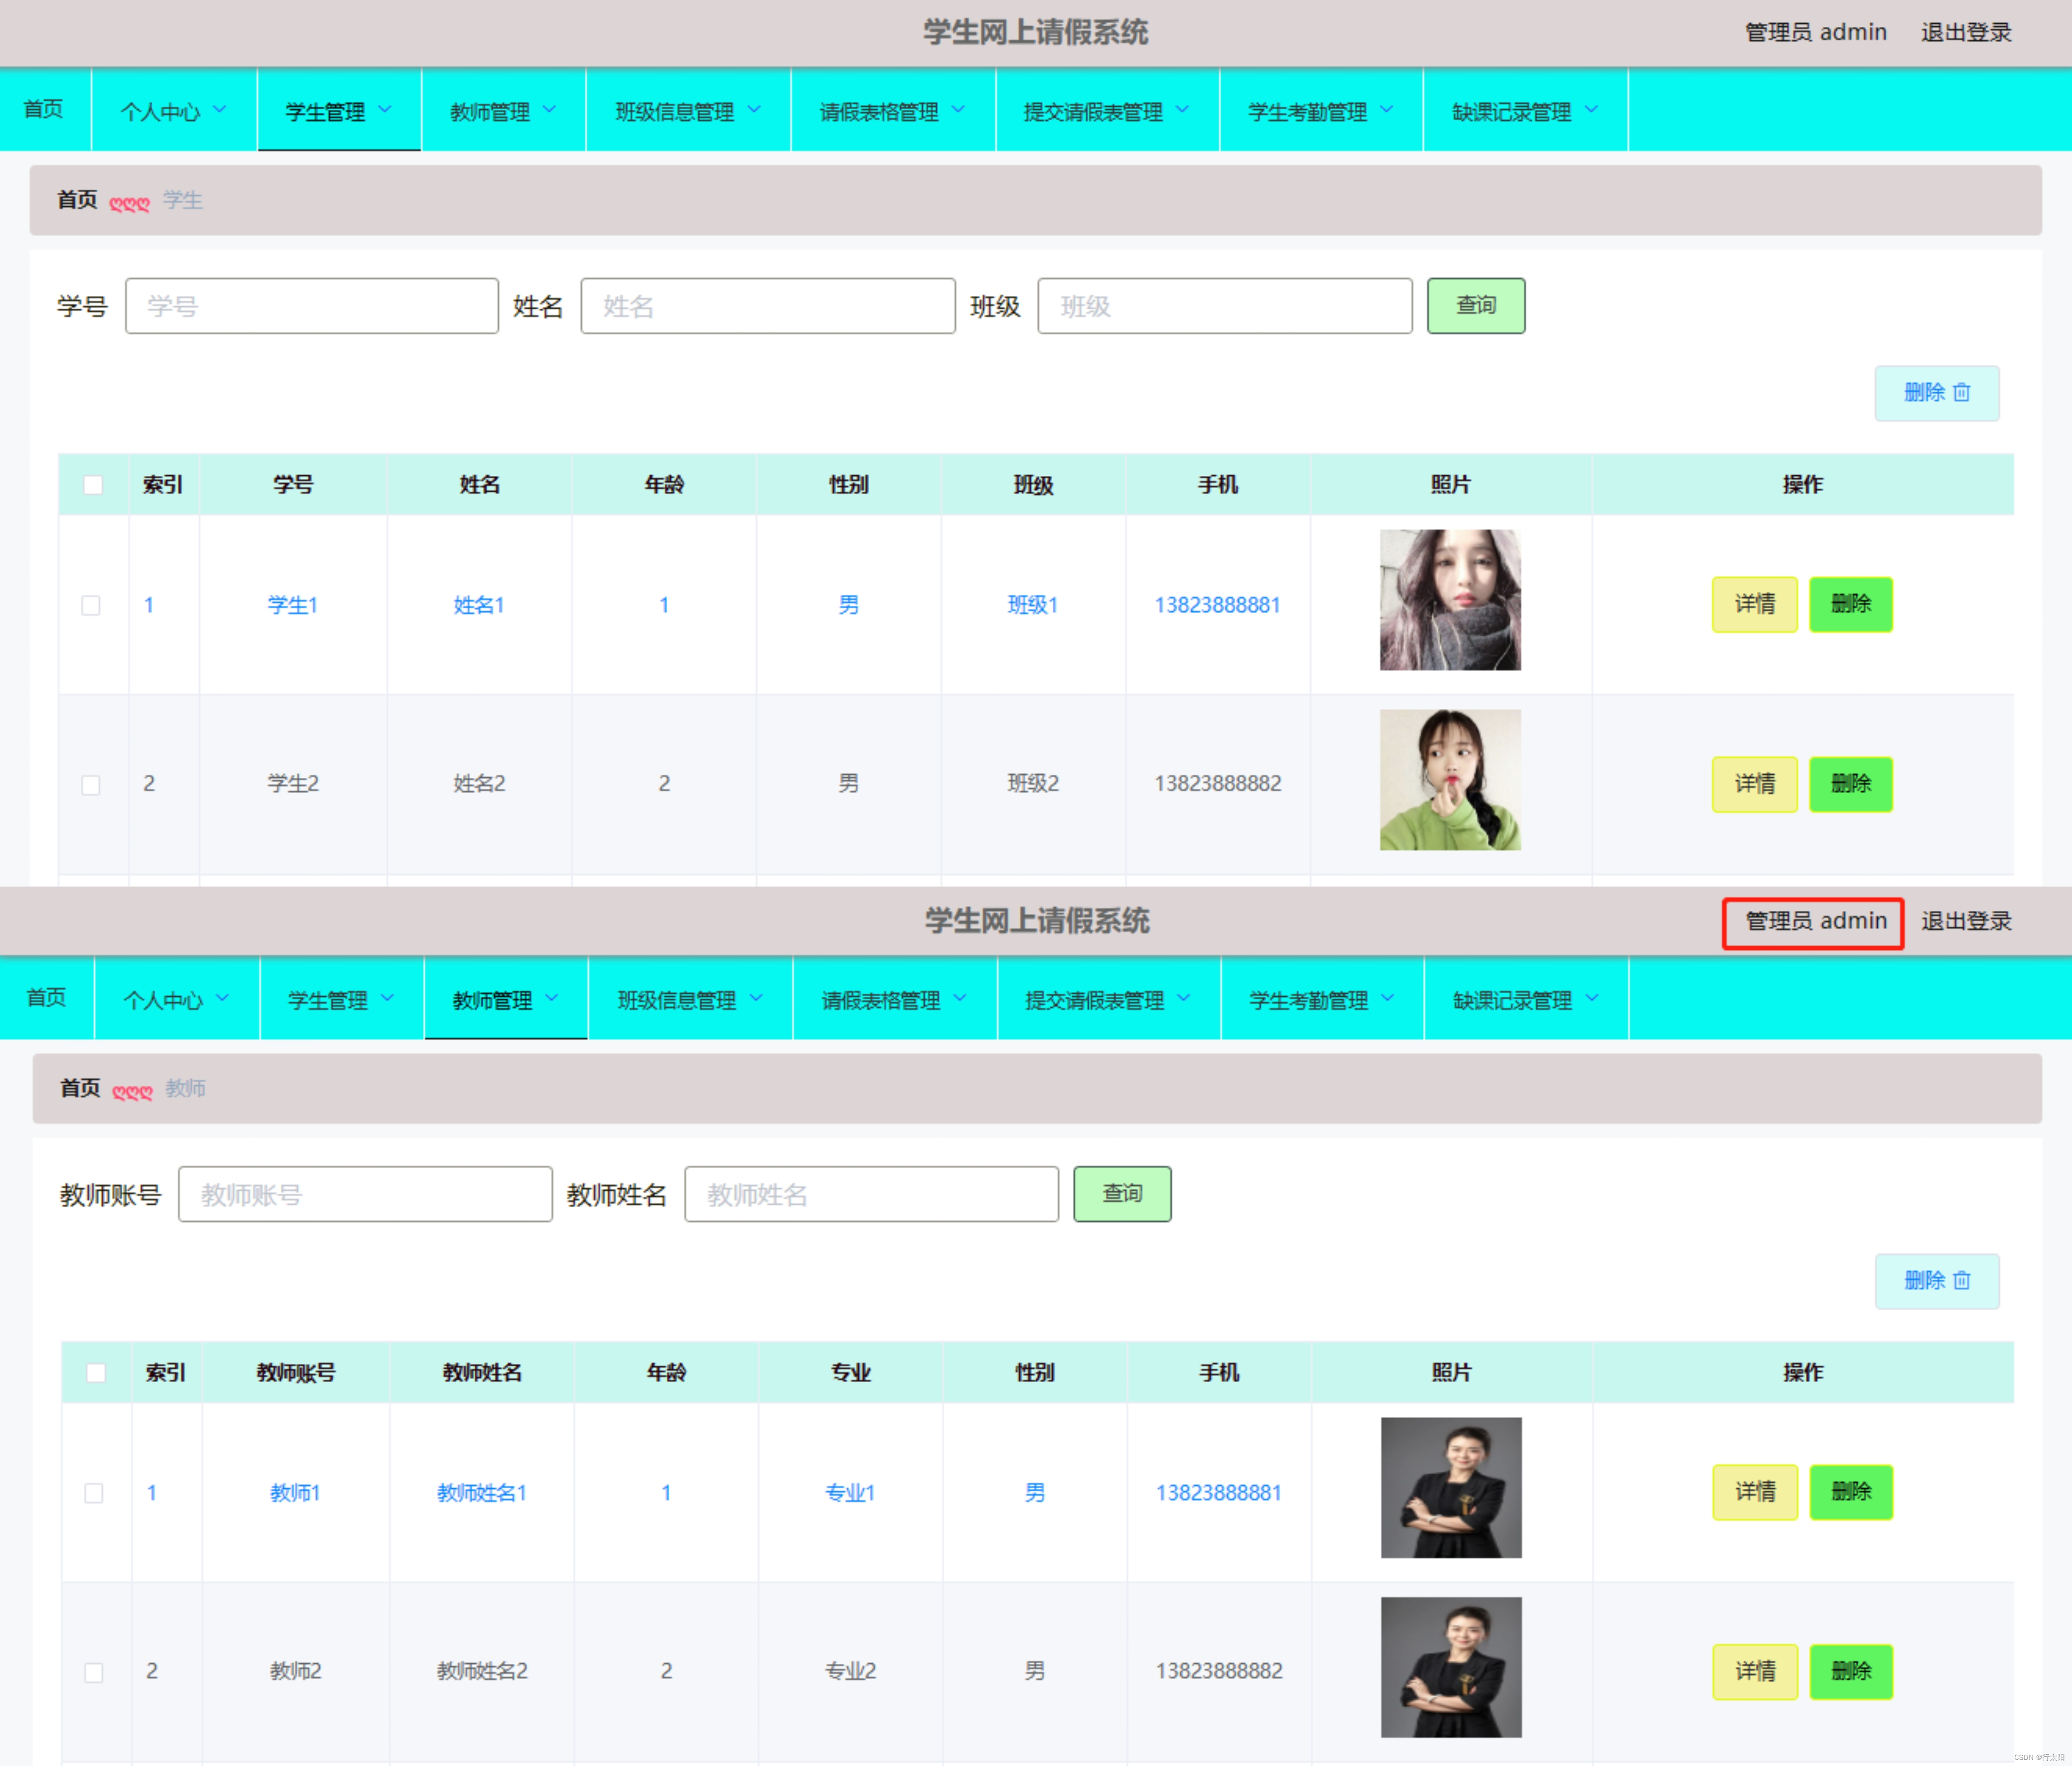Check the row checkbox for 教师1
The height and width of the screenshot is (1766, 2072).
click(94, 1493)
